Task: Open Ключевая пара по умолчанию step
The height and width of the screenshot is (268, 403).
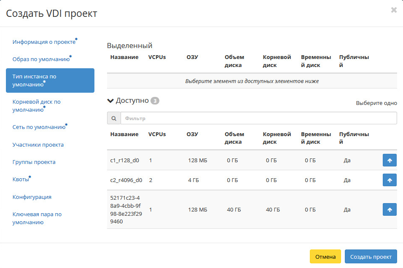Action: (x=37, y=218)
